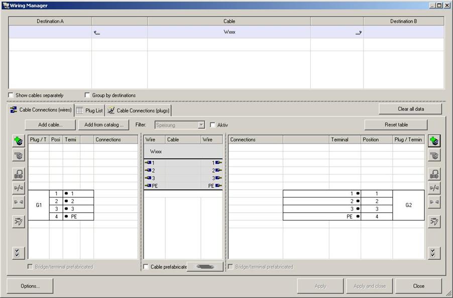Click the green plus add icon beside the G1 table
Viewport: 453px width, 298px height.
19,141
